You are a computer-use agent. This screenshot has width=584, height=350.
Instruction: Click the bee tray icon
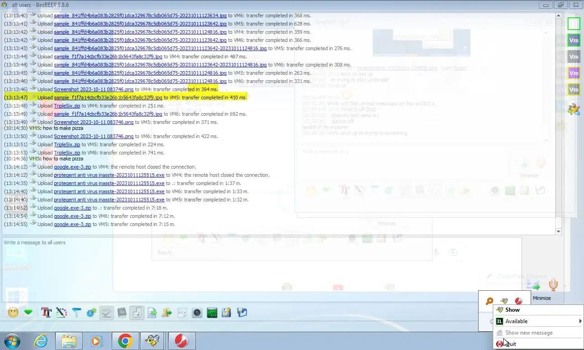tap(504, 301)
